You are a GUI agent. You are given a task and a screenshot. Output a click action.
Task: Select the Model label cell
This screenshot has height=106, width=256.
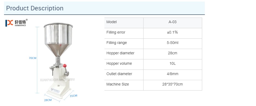[124, 23]
